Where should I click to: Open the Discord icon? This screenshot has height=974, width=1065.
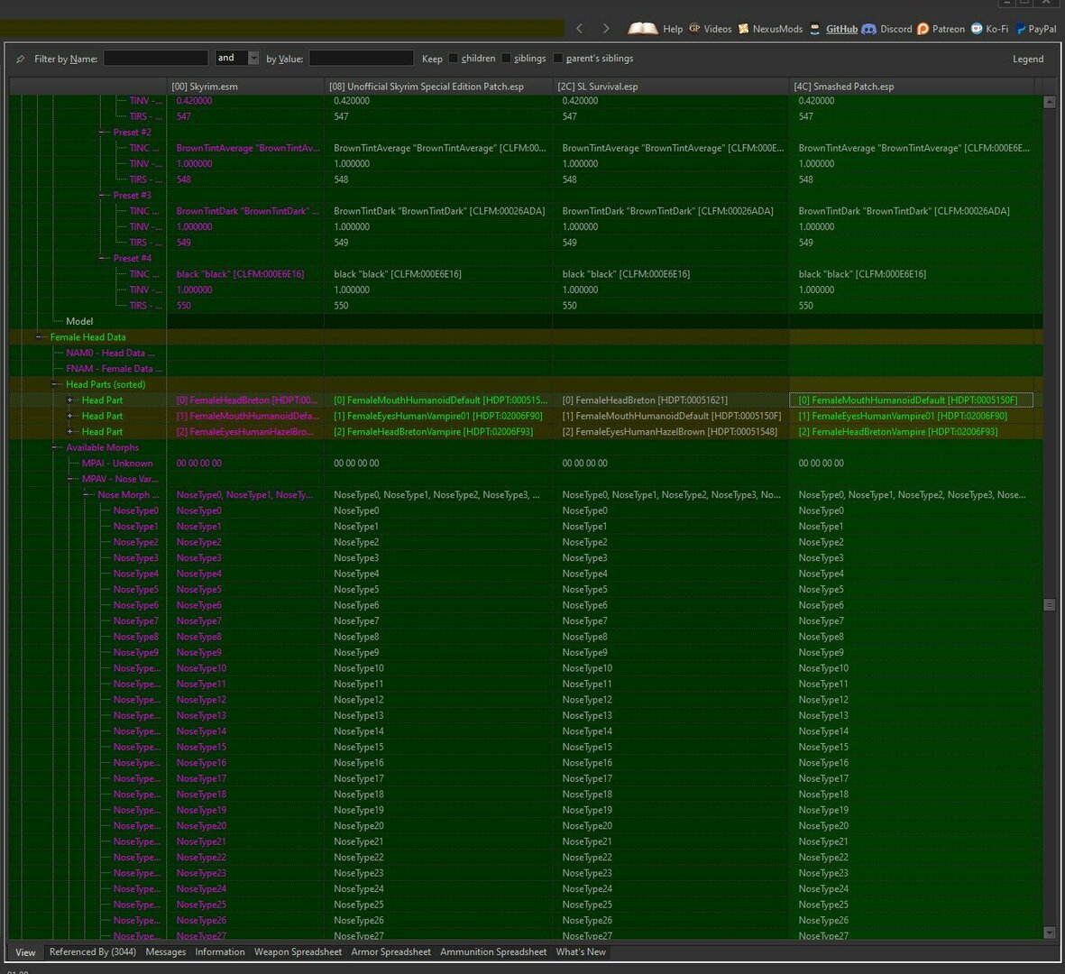pyautogui.click(x=868, y=29)
